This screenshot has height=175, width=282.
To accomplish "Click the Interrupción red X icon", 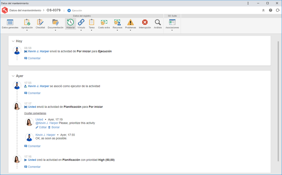I will coord(145,22).
